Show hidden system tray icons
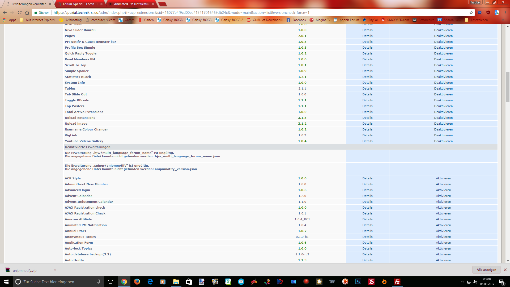Viewport: 510px width, 287px height. (462, 282)
